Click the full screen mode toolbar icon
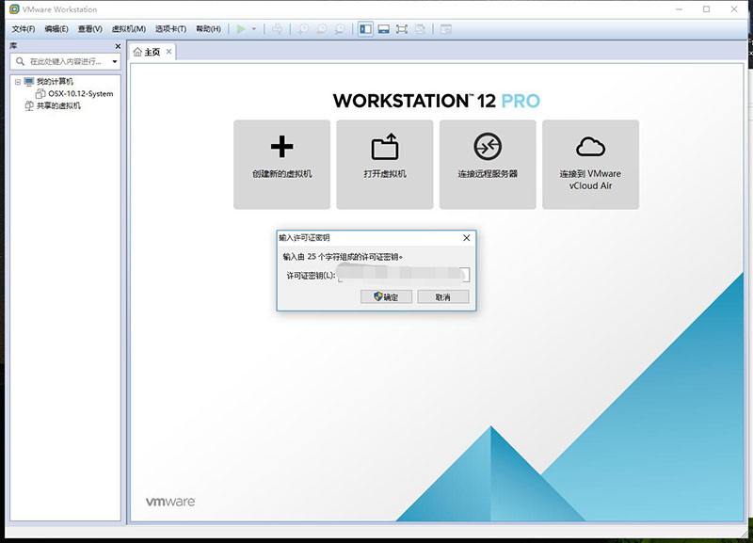Viewport: 753px width, 543px height. [402, 29]
